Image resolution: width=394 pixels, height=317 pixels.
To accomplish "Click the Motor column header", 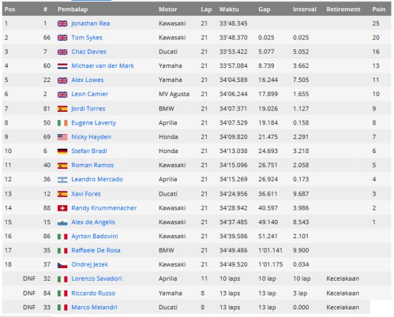I will (x=168, y=10).
